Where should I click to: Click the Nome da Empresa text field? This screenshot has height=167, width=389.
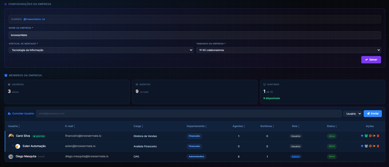(x=195, y=35)
